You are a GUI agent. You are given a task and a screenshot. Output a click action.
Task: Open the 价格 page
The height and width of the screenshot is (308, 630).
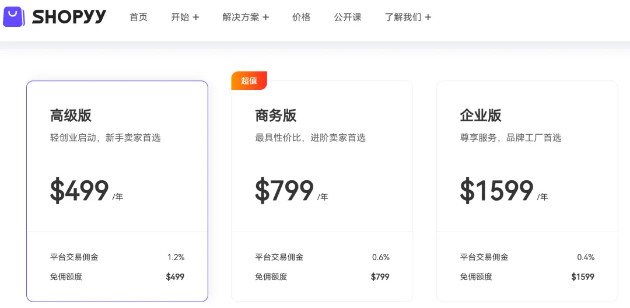(301, 17)
